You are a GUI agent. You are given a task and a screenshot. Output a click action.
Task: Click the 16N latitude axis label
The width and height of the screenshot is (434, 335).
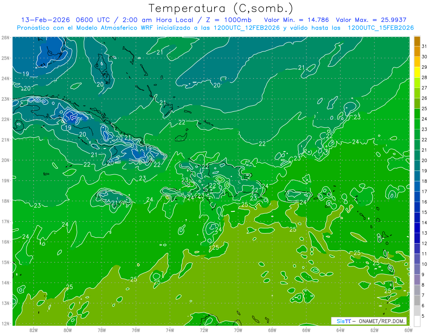click(5, 242)
